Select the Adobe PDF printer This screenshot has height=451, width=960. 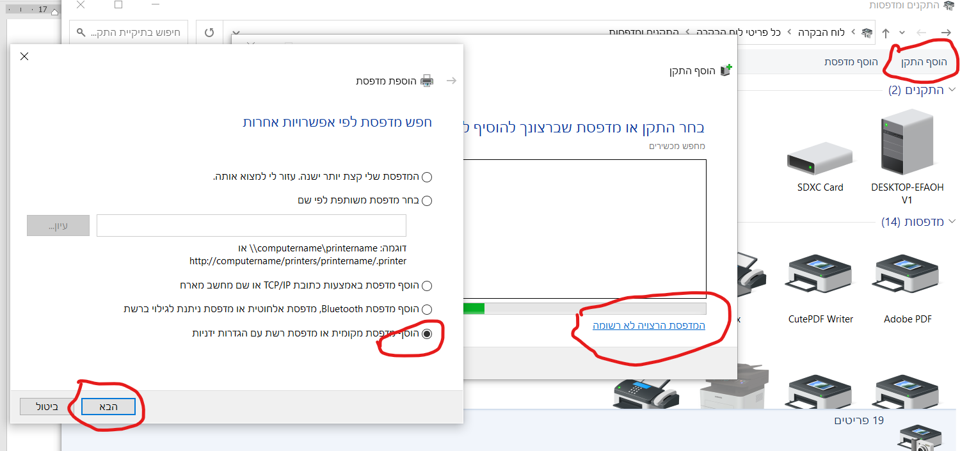906,275
